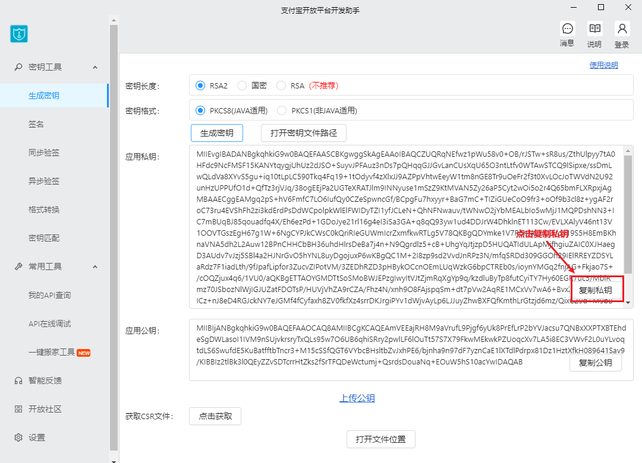Click the 密钥长度: label
Image resolution: width=642 pixels, height=463 pixels.
pos(143,86)
